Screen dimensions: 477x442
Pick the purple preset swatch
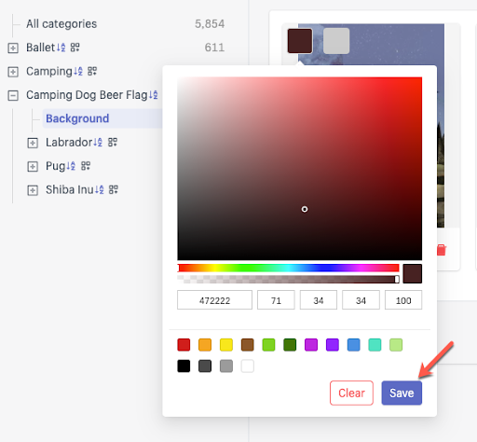[333, 345]
